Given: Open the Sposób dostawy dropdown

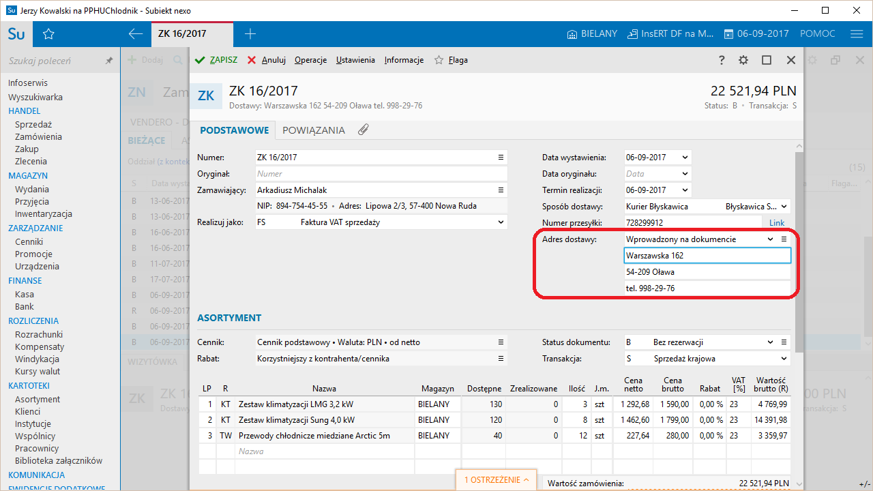Looking at the screenshot, I should click(x=784, y=207).
